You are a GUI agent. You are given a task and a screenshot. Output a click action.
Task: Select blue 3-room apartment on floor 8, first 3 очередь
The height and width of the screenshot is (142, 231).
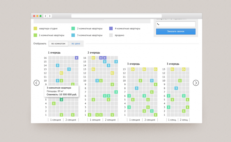coord(137,88)
